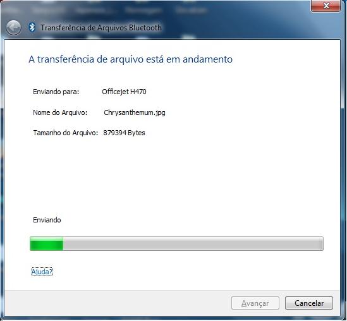Click the greyed-out Avançar button
Image resolution: width=347 pixels, height=321 pixels.
(x=255, y=303)
